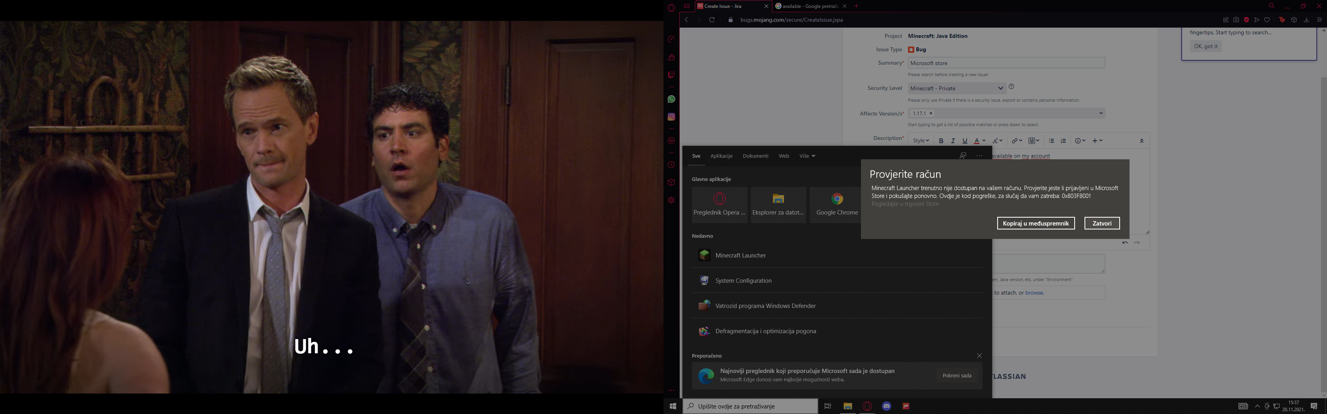Click the browse link for attachments

point(1034,293)
